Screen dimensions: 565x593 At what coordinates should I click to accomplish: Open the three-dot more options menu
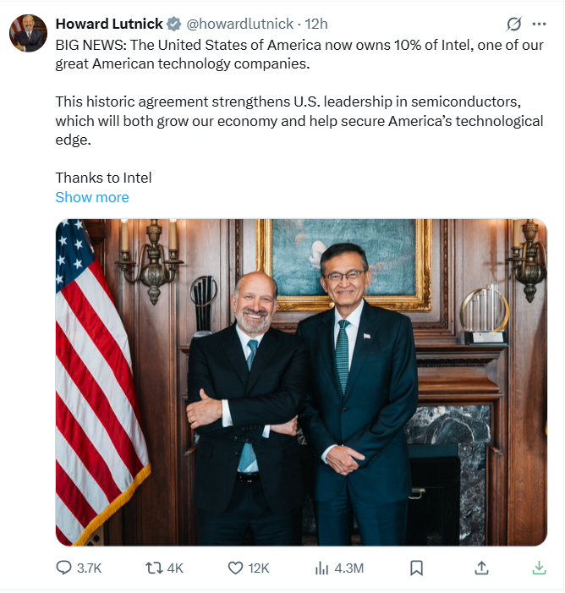click(x=539, y=24)
